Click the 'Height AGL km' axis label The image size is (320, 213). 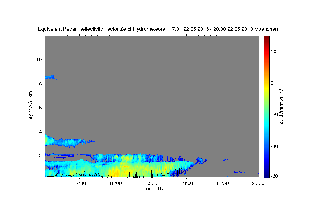pyautogui.click(x=30, y=106)
